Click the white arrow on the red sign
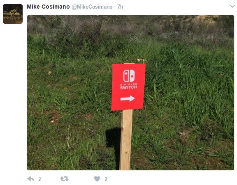The image size is (237, 185). pyautogui.click(x=128, y=98)
